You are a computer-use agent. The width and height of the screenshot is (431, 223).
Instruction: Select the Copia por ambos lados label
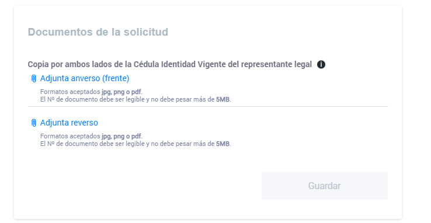pyautogui.click(x=169, y=65)
